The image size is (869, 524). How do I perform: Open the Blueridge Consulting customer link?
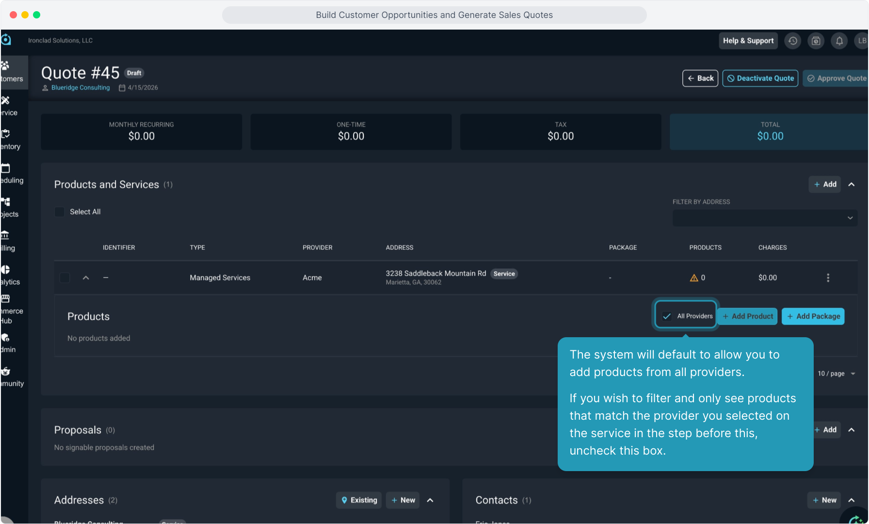pyautogui.click(x=80, y=88)
